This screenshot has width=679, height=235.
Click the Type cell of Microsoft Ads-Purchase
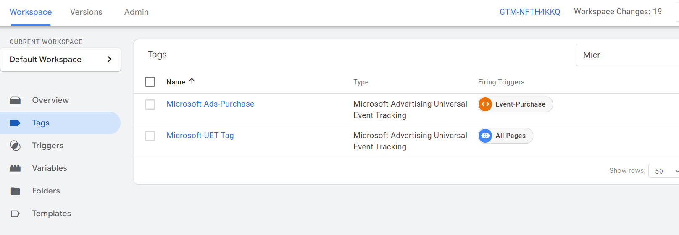click(x=410, y=109)
